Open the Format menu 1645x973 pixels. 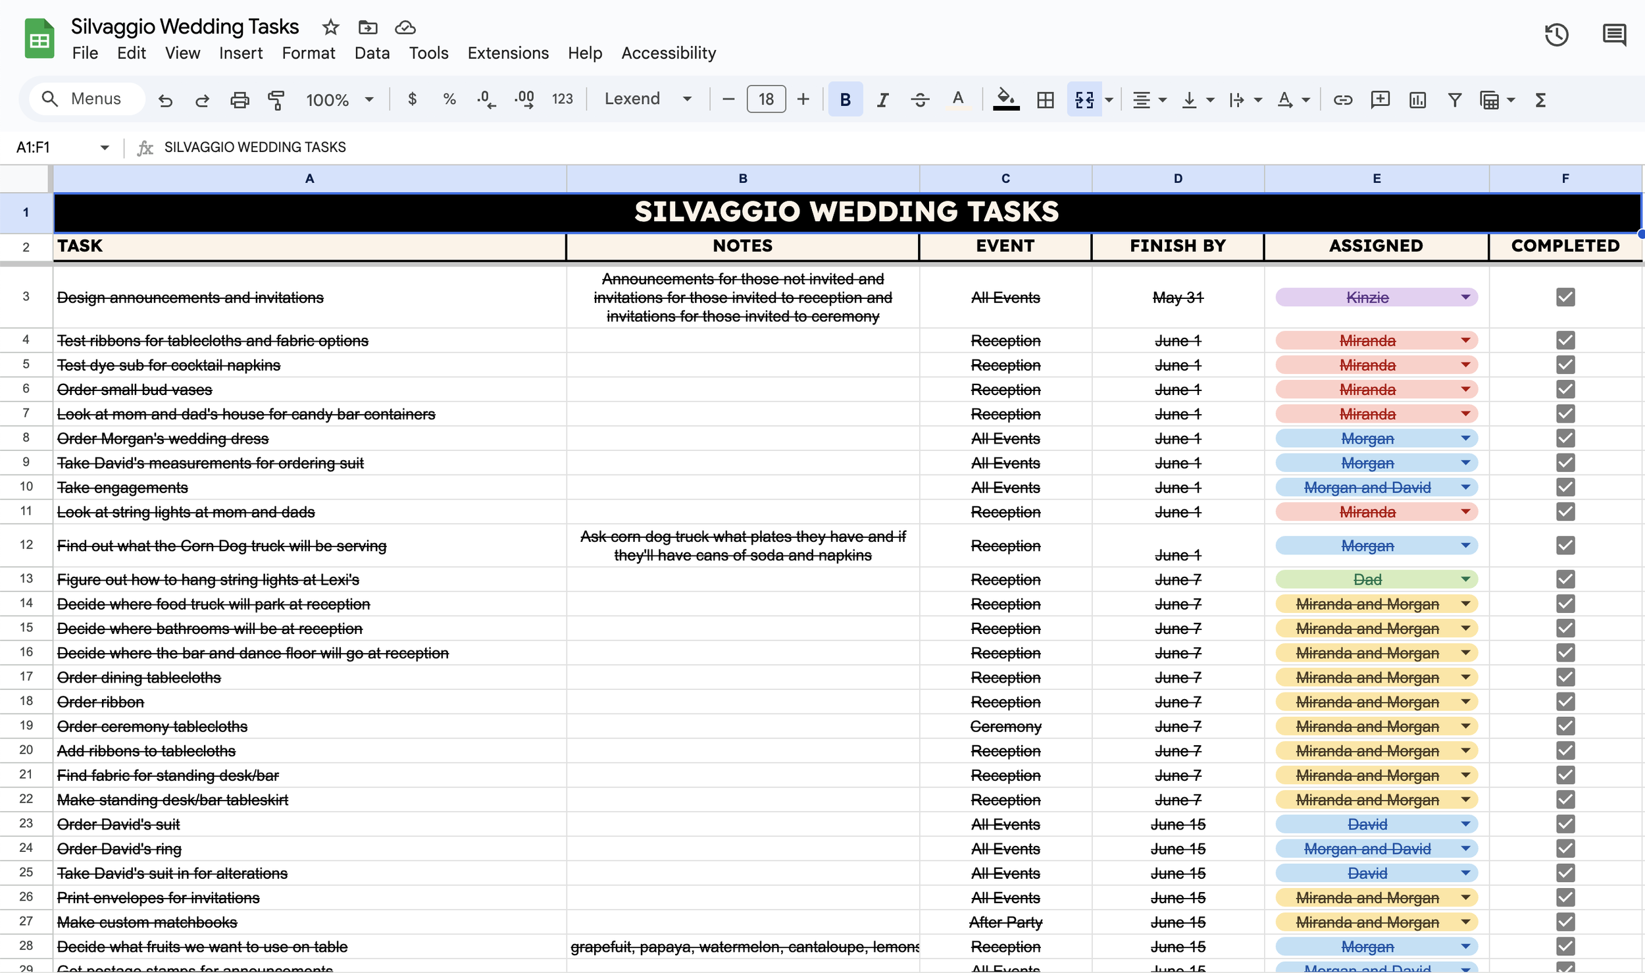pyautogui.click(x=309, y=53)
